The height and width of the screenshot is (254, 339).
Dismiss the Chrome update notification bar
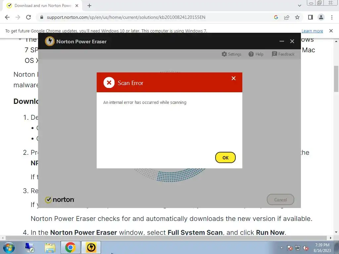tap(331, 31)
